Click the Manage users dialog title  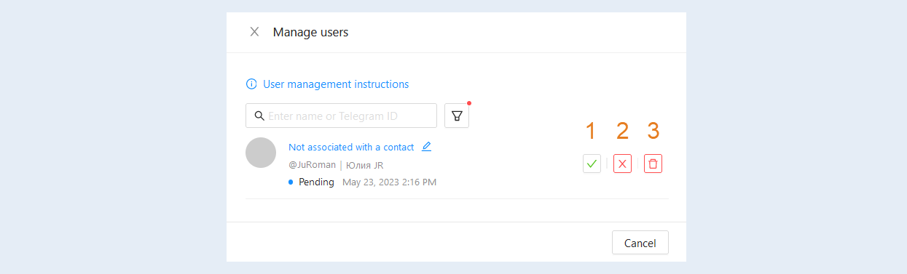[x=310, y=32]
